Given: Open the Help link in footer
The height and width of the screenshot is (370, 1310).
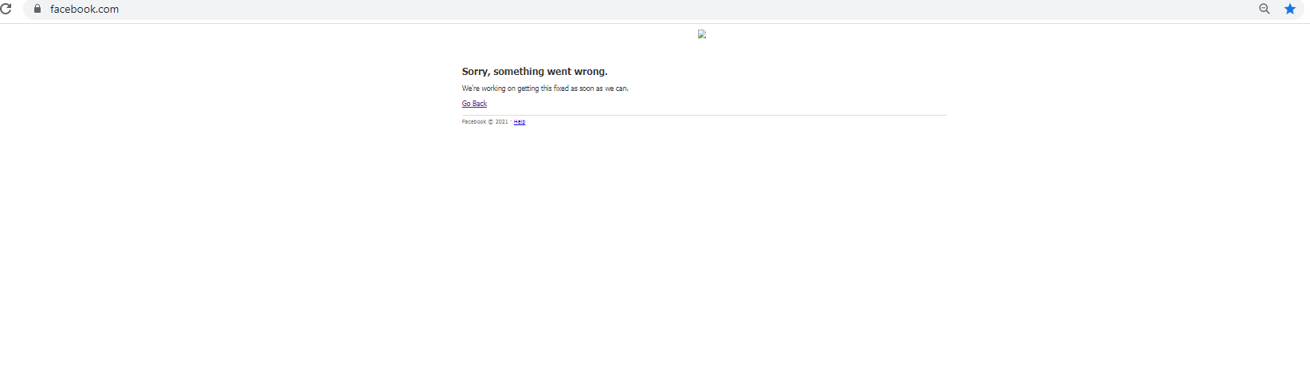Looking at the screenshot, I should tap(520, 122).
